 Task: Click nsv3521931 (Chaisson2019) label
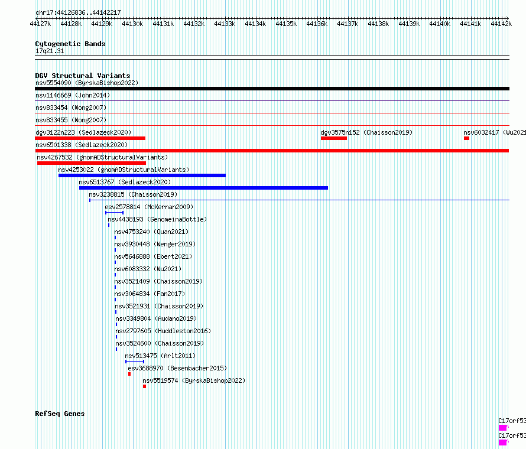point(160,306)
